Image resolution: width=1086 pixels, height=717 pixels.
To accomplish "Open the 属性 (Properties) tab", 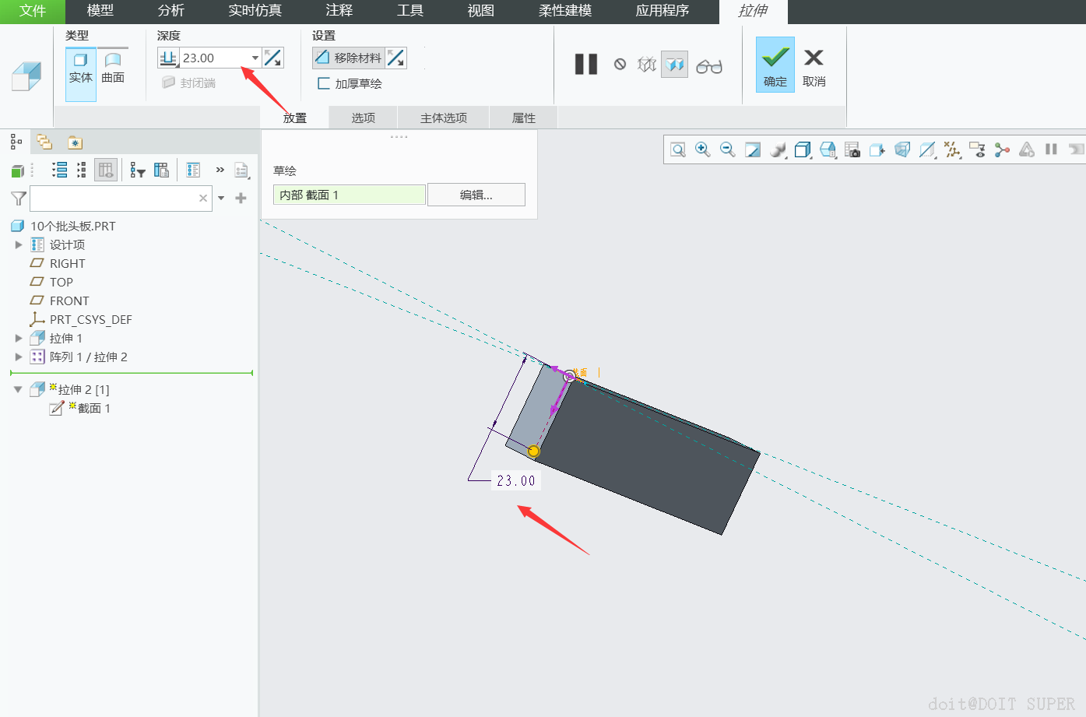I will pyautogui.click(x=524, y=118).
